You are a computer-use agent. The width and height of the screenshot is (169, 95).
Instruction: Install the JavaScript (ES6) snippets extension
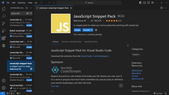29,25
